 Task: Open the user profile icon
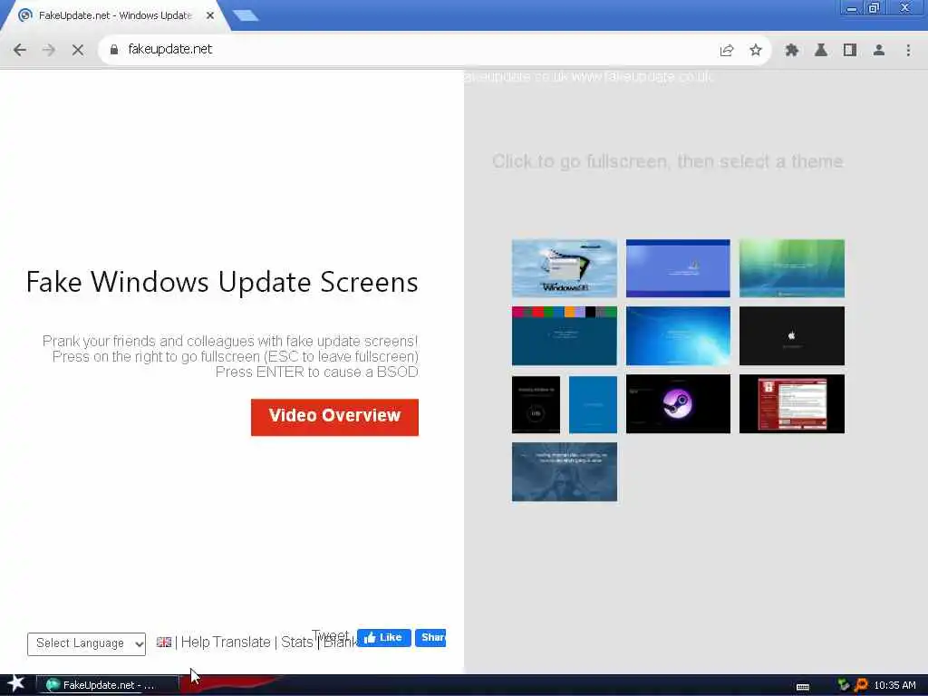click(879, 51)
